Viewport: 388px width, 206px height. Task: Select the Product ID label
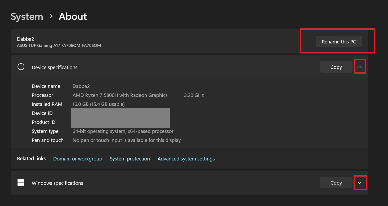click(x=43, y=122)
